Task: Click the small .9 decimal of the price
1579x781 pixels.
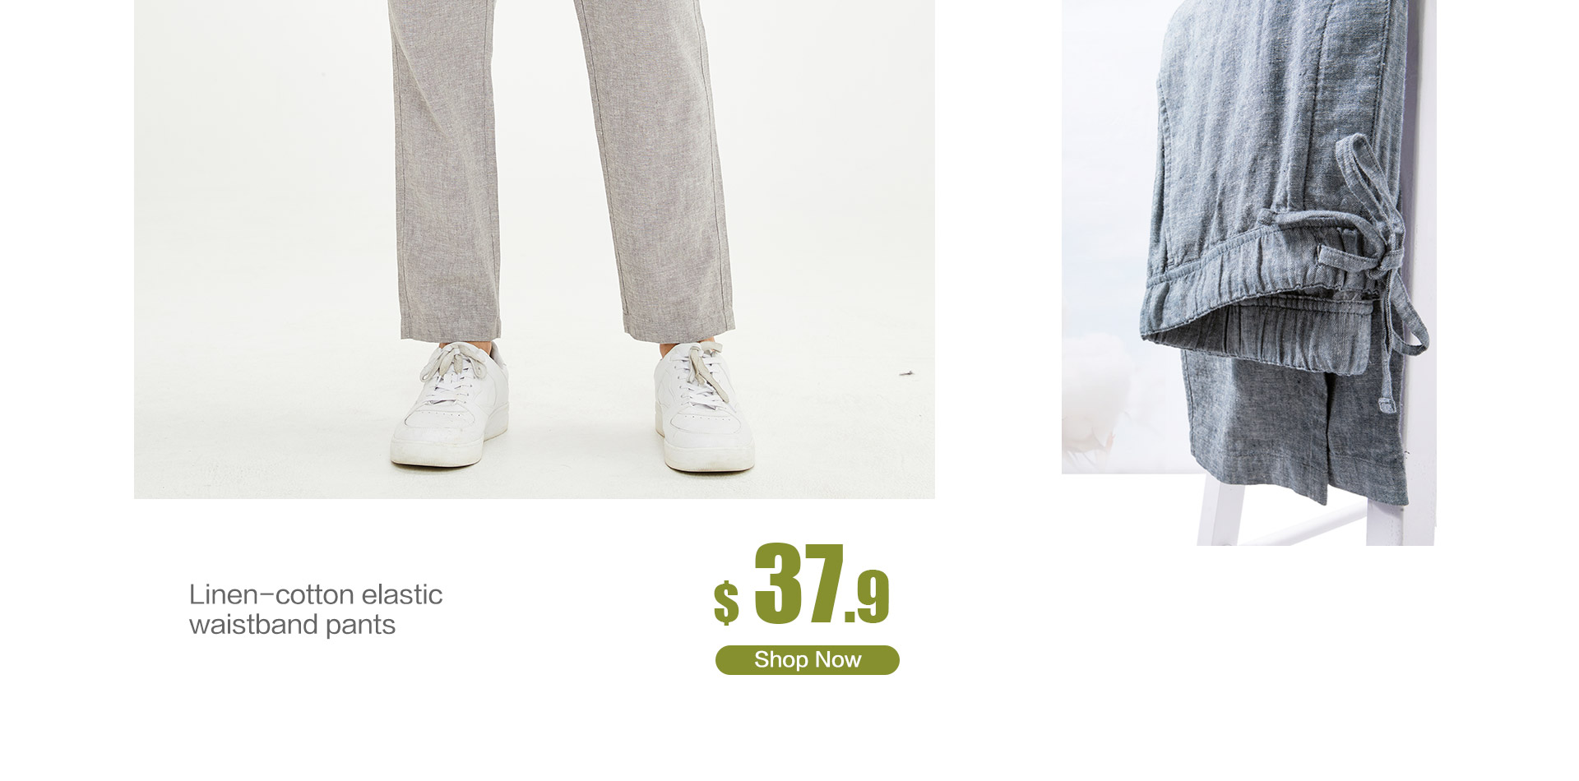Action: [868, 598]
